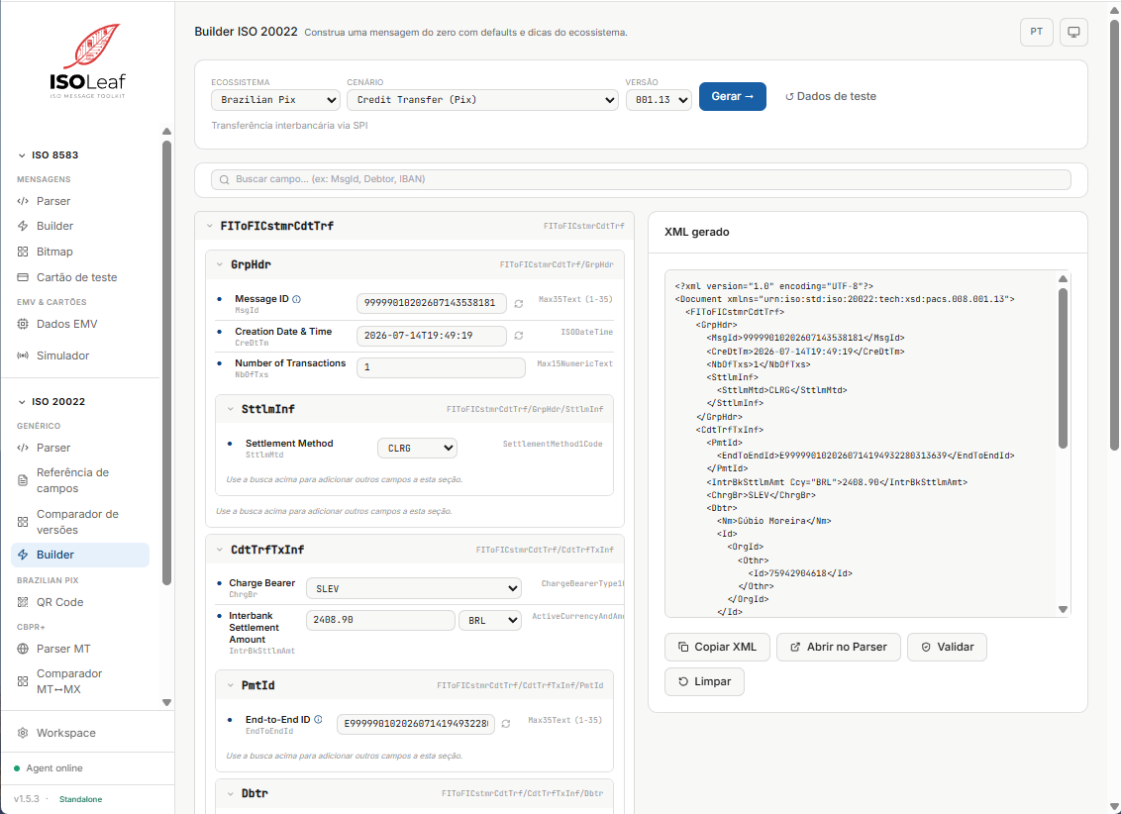The image size is (1121, 814).
Task: Click Abrir no Parser button
Action: point(839,647)
